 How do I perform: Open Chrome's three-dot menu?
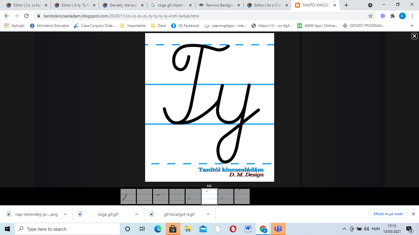tap(413, 16)
